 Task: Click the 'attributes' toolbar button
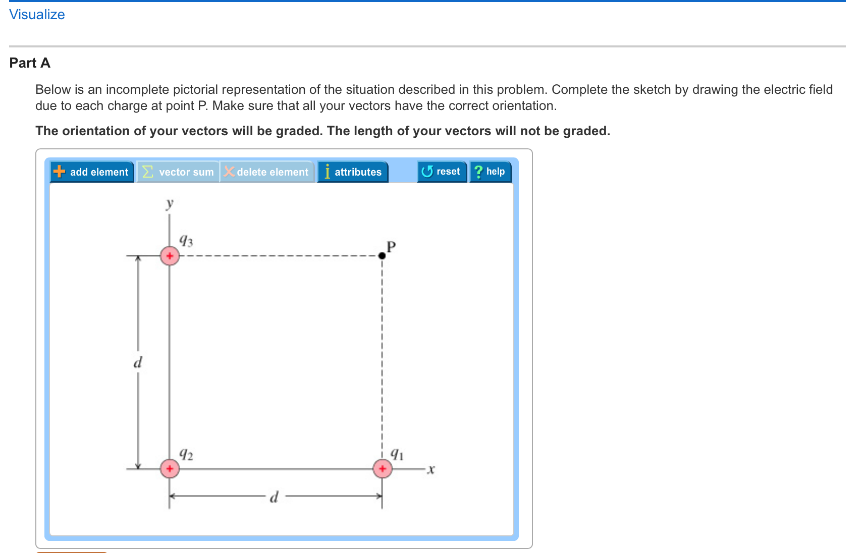point(352,172)
